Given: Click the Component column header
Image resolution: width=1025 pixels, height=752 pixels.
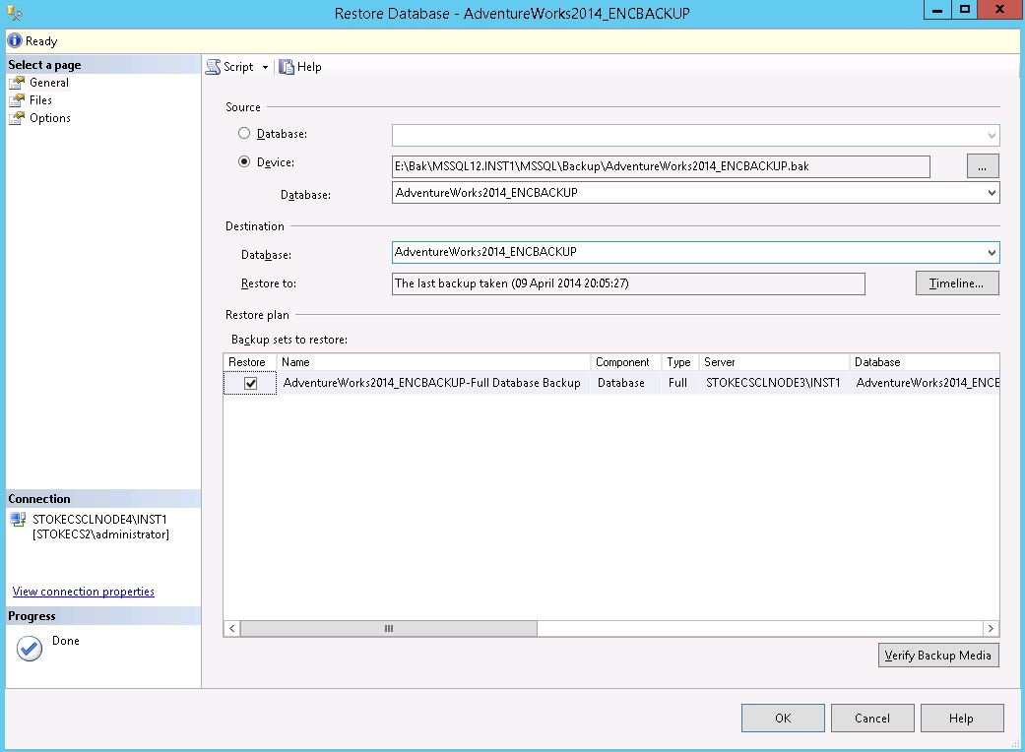Looking at the screenshot, I should (625, 362).
